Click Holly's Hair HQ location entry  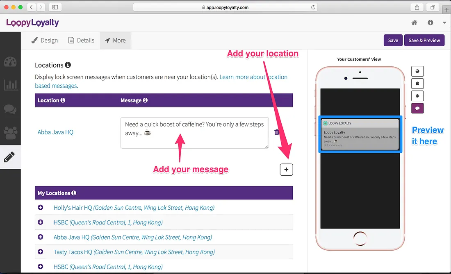pyautogui.click(x=134, y=208)
